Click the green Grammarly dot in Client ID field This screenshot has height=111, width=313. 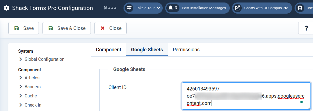point(302,102)
